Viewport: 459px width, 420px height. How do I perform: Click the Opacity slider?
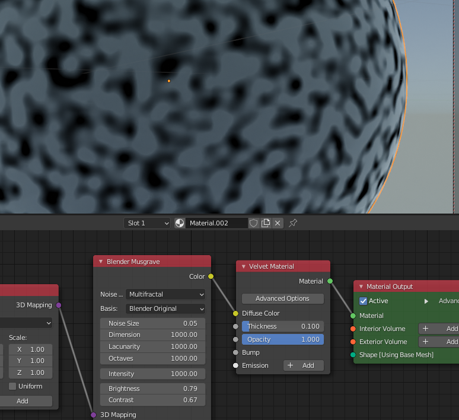[x=282, y=339]
